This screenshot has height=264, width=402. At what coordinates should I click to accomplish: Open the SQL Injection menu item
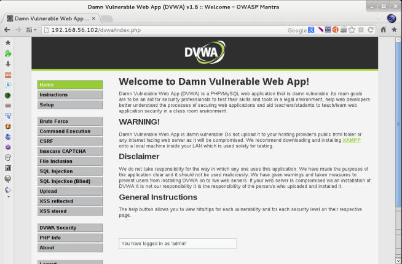69,171
